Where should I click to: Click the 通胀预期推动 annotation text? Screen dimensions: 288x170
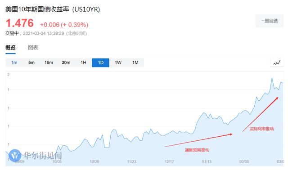click(197, 150)
